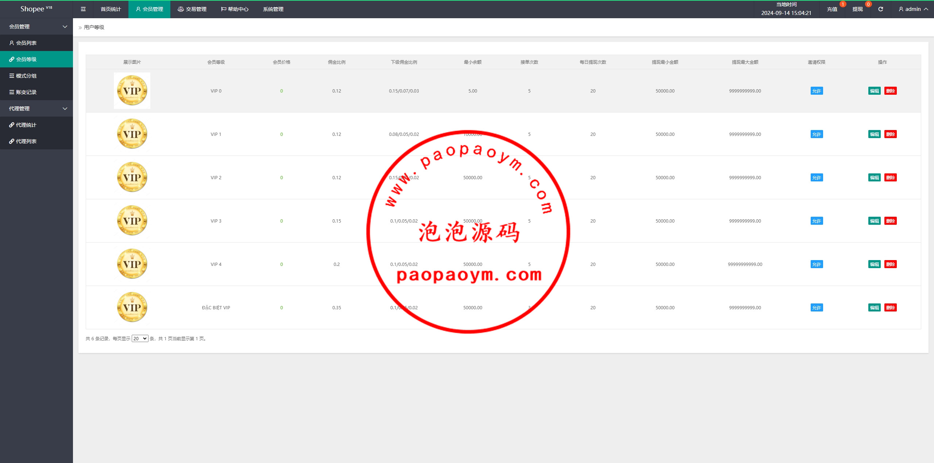Delete the VIP 4 level row
Screen dimensions: 934x463
pyautogui.click(x=891, y=264)
